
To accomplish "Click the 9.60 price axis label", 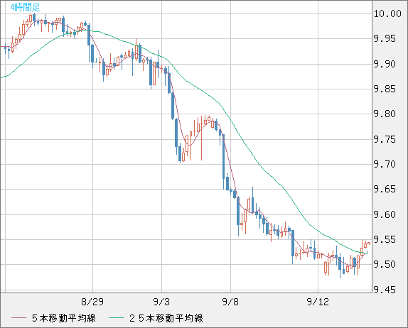I will coord(385,214).
